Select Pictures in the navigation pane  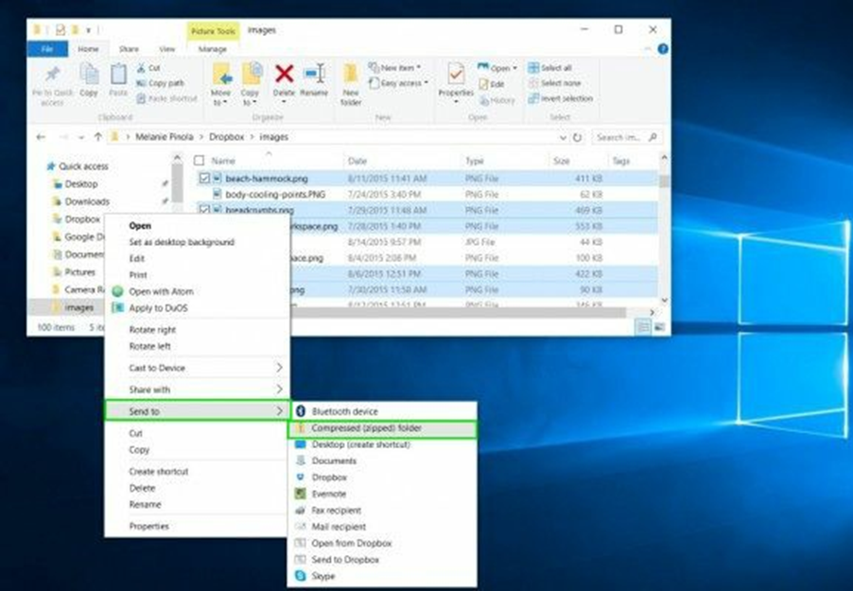coord(79,272)
